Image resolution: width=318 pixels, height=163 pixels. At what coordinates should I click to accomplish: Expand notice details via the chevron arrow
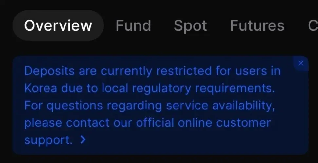(83, 140)
